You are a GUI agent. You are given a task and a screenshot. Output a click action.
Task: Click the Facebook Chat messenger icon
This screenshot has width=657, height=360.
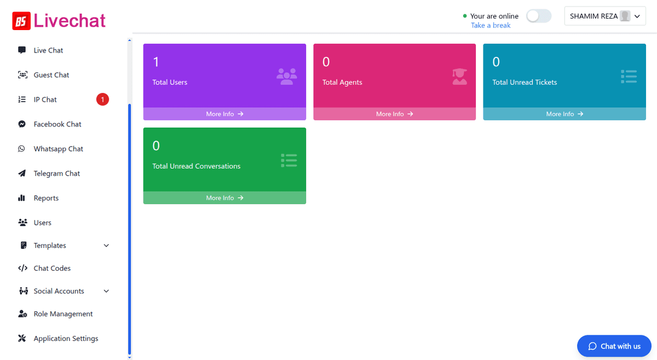pos(22,124)
